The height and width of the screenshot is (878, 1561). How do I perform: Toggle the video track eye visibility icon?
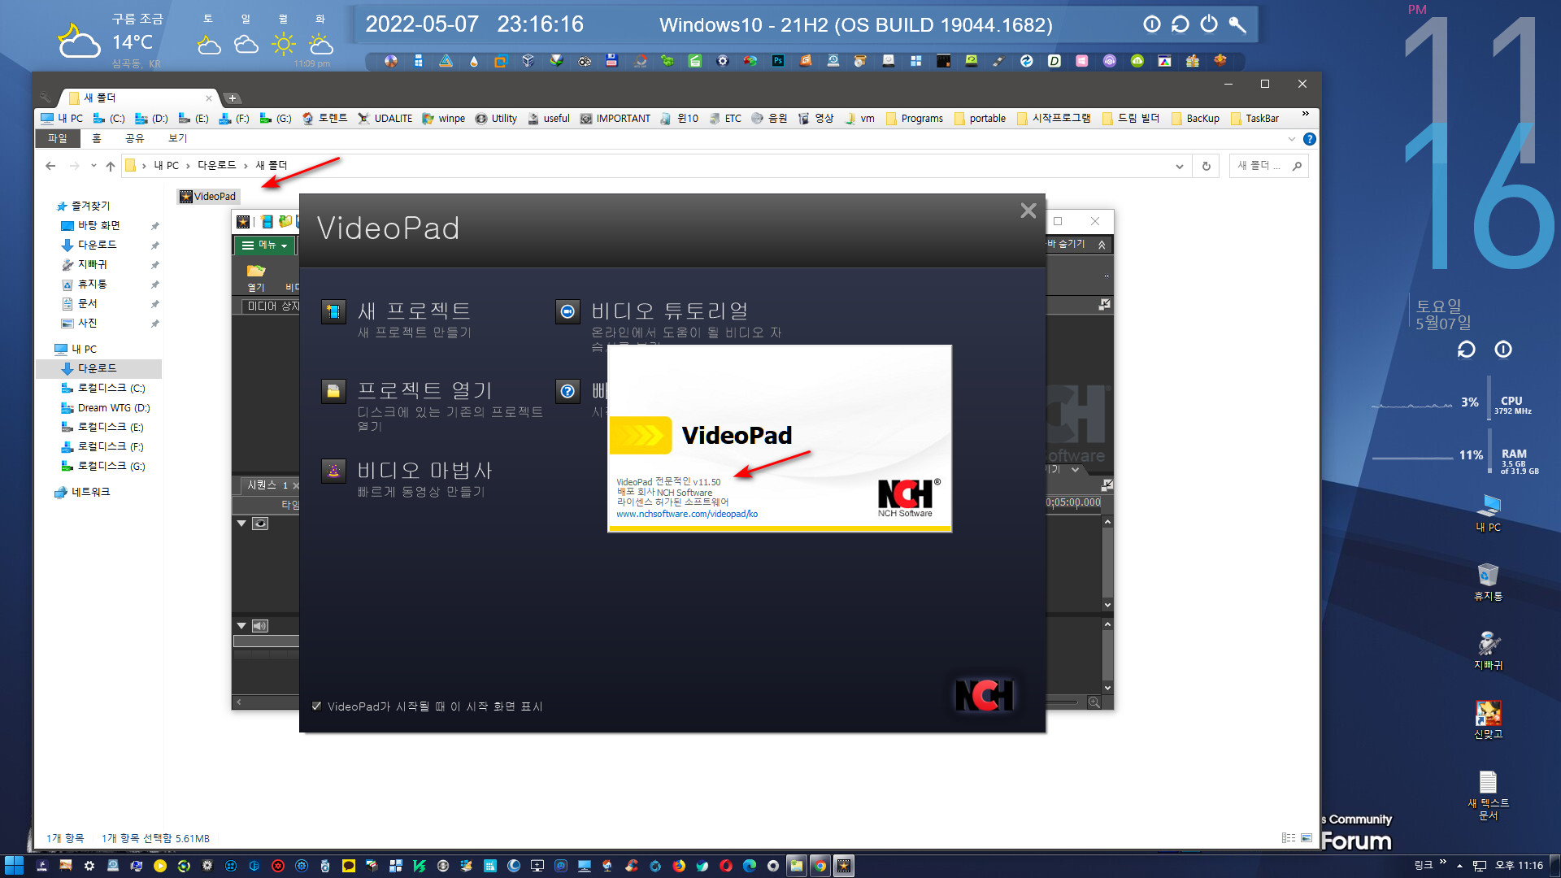(260, 524)
